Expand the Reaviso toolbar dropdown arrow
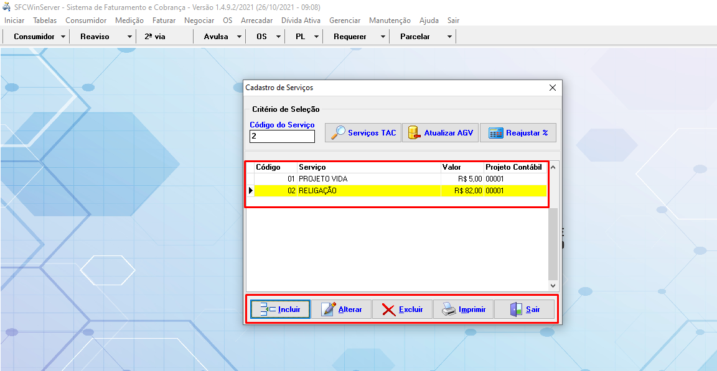Screen dimensions: 717x371 click(129, 37)
